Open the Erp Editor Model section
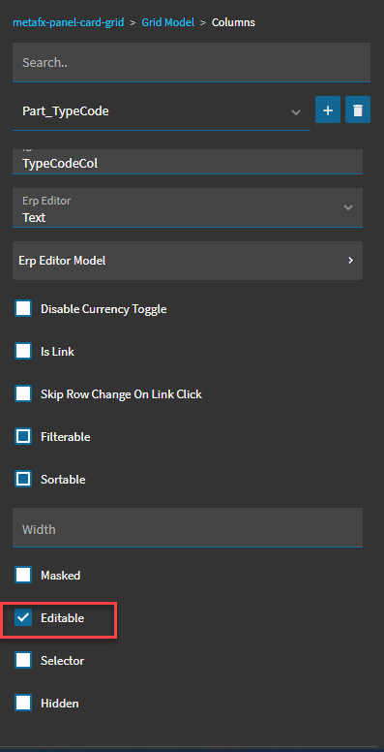 tap(188, 261)
